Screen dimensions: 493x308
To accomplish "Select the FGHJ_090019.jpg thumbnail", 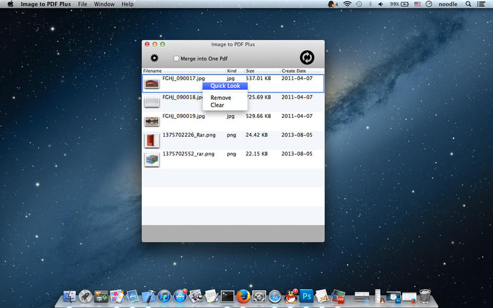I will point(152,121).
